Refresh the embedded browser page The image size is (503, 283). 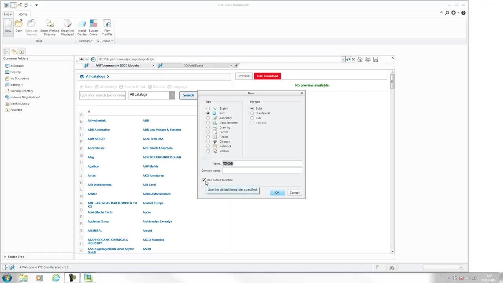tap(348, 59)
